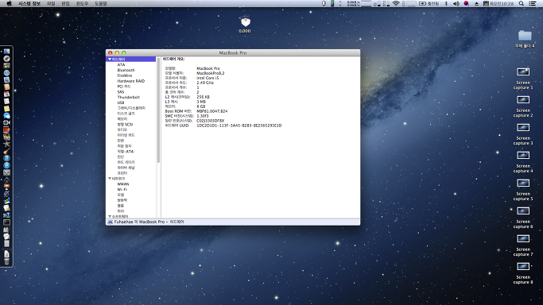Click the Wi-Fi status icon
The width and height of the screenshot is (543, 305).
396,3
